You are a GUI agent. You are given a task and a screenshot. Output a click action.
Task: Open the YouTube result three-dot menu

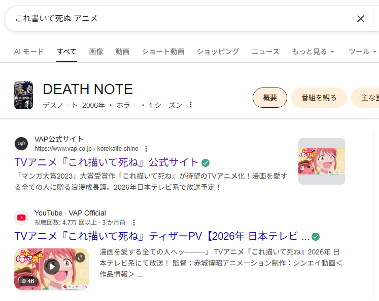pyautogui.click(x=134, y=223)
